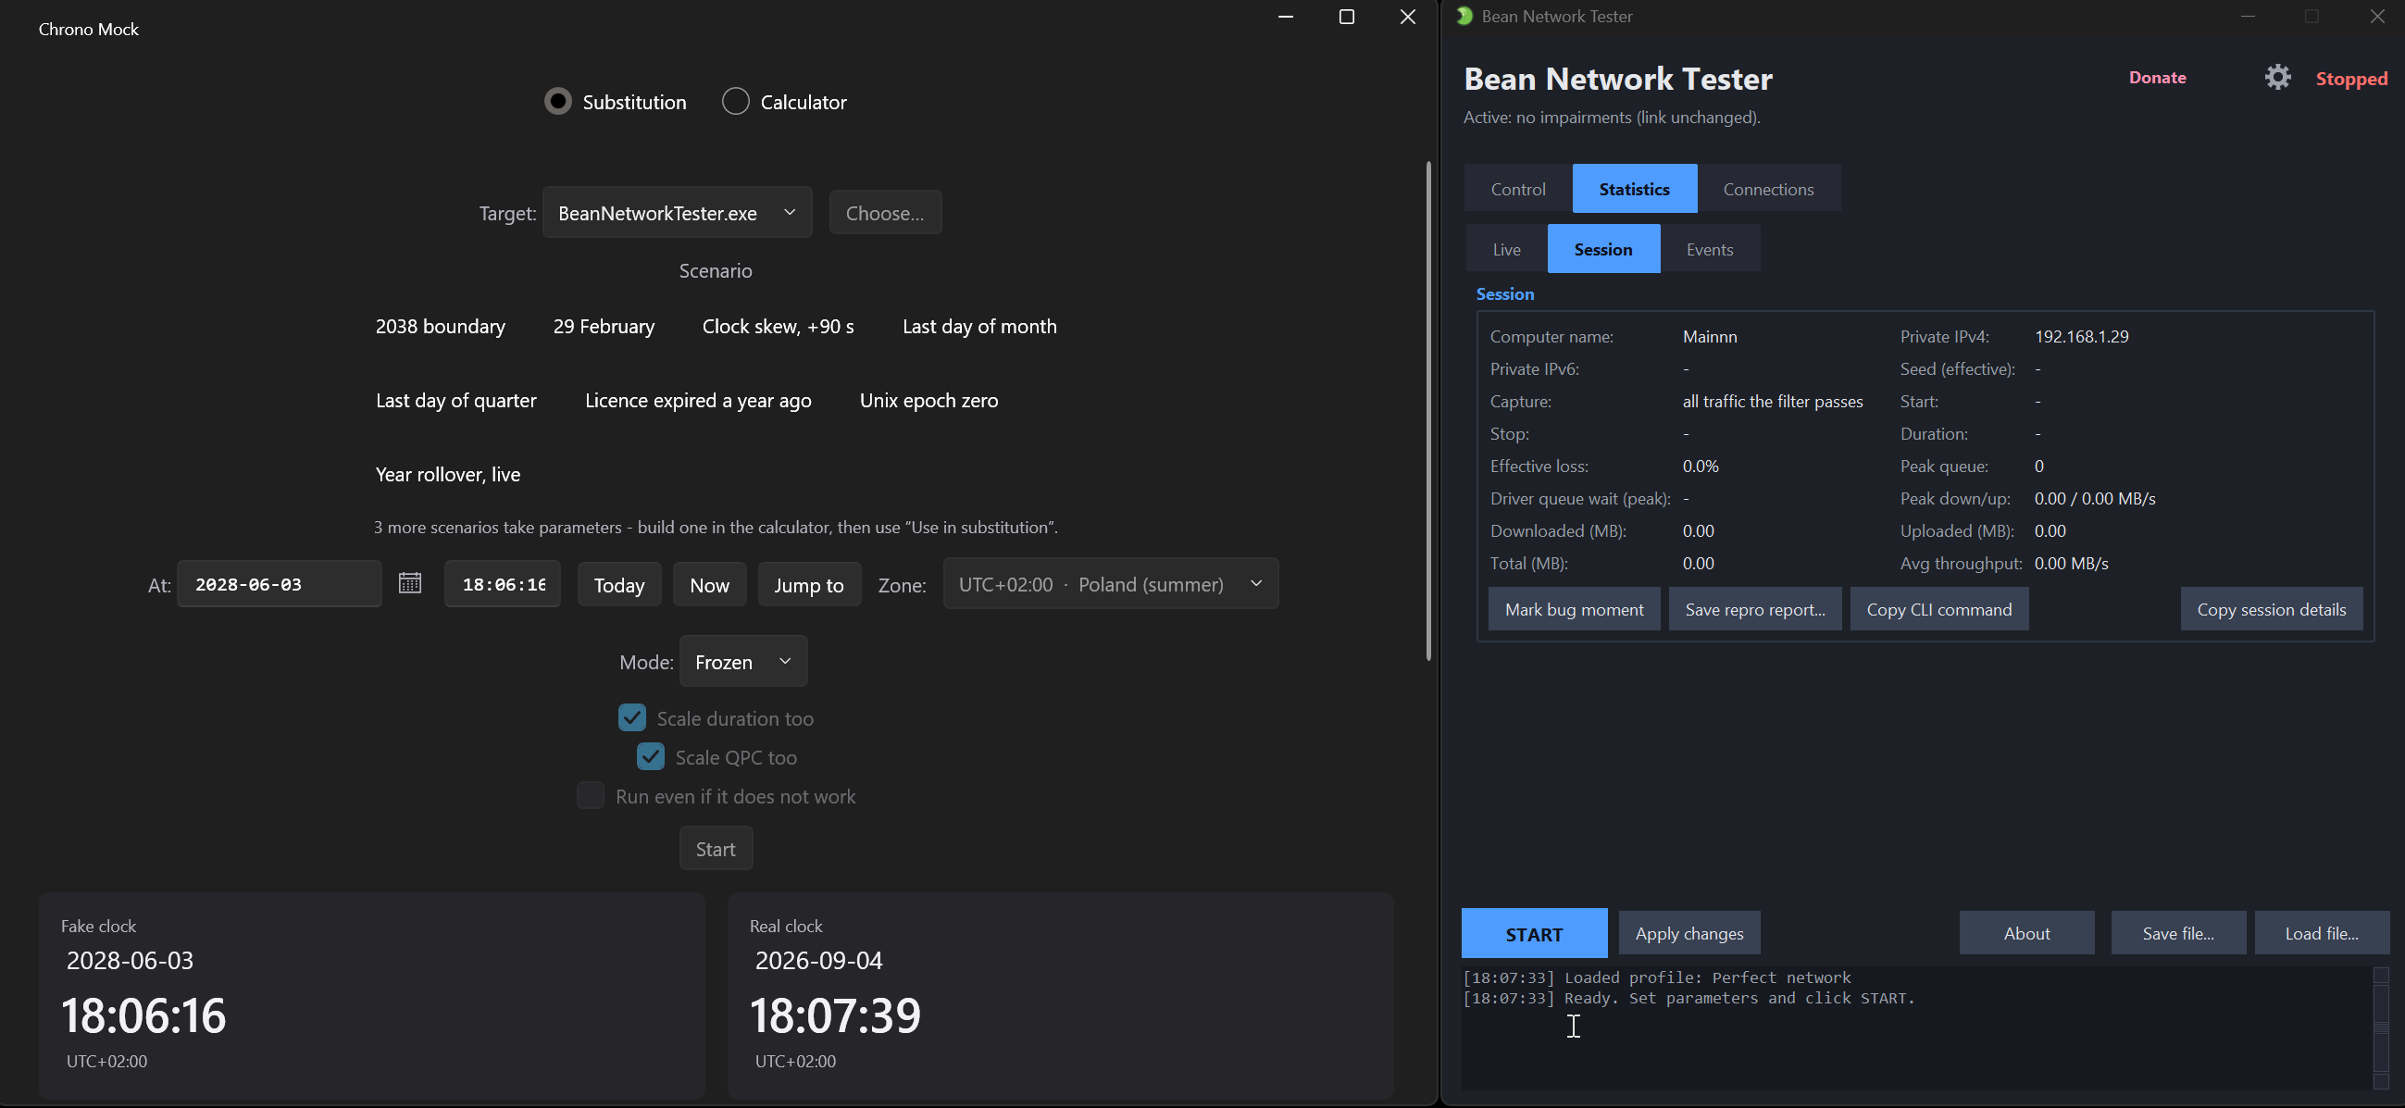Click the Load file... button
This screenshot has width=2405, height=1108.
tap(2322, 933)
